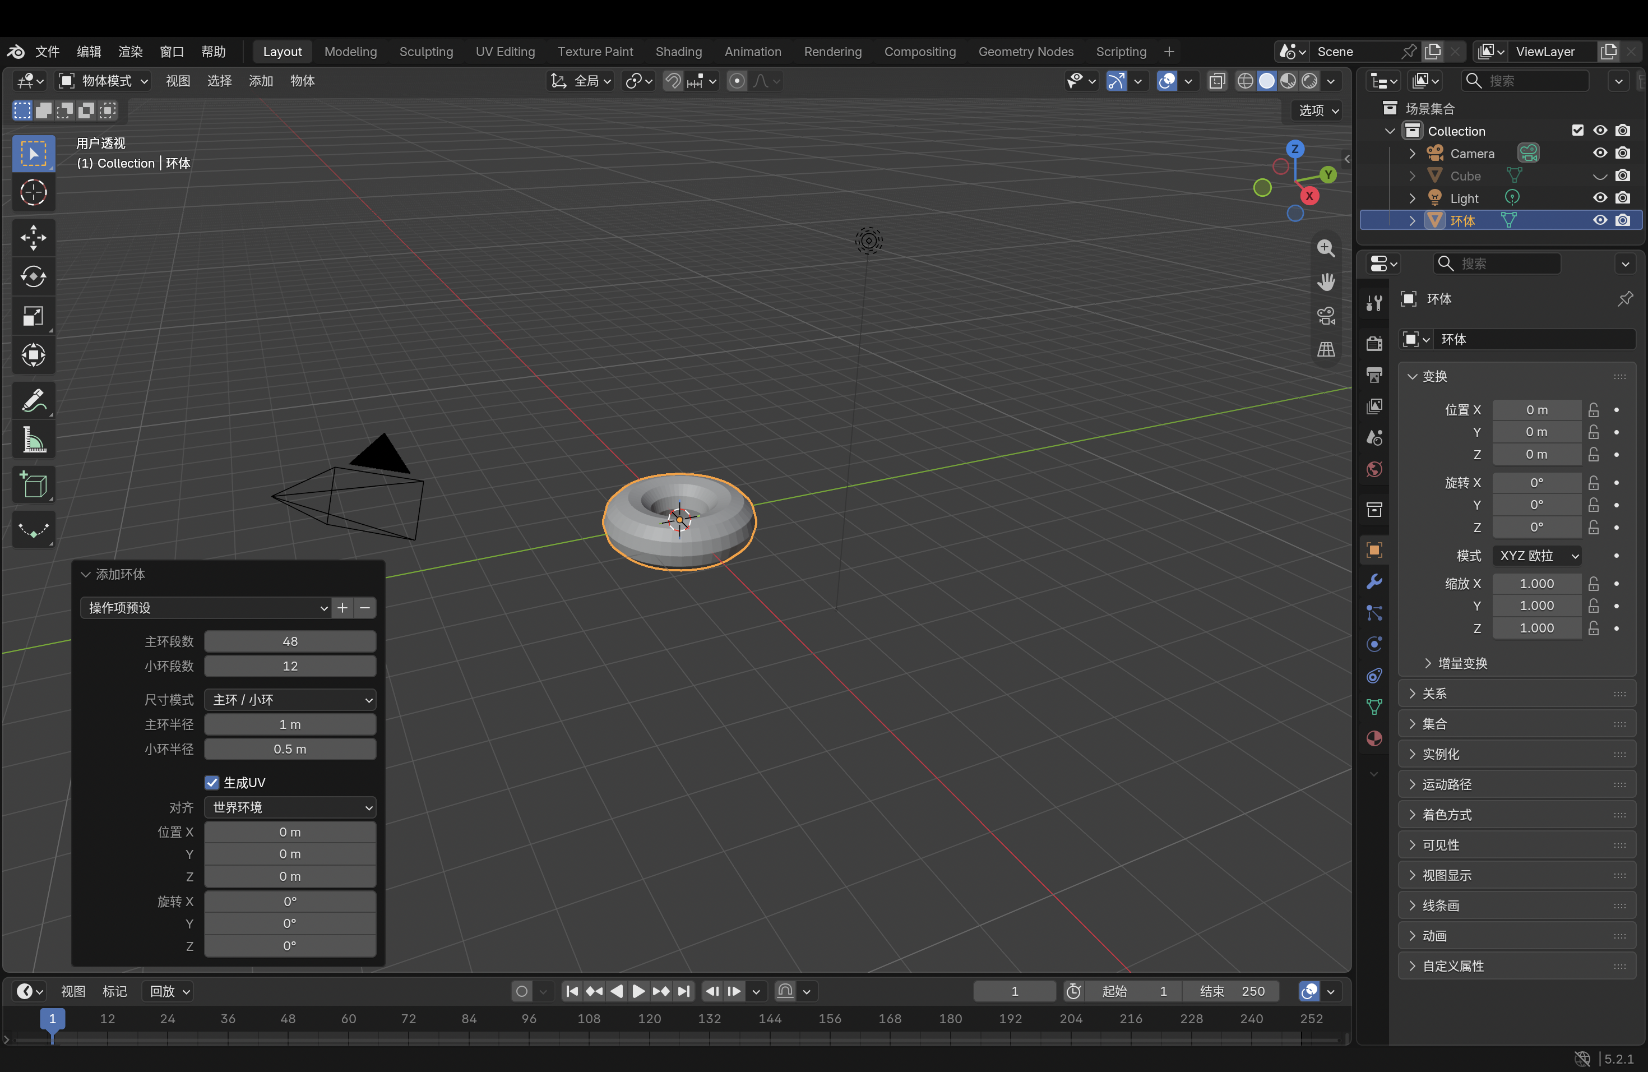This screenshot has height=1072, width=1648.
Task: Open the 操作项预设 presets dropdown
Action: click(x=206, y=608)
